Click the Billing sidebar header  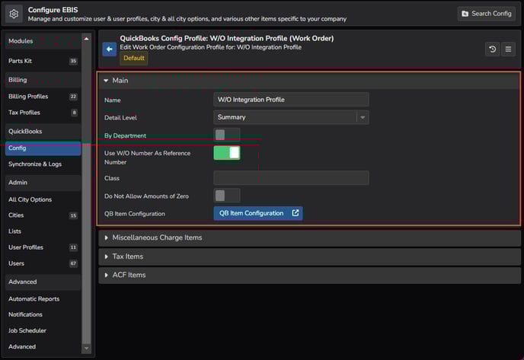[43, 80]
